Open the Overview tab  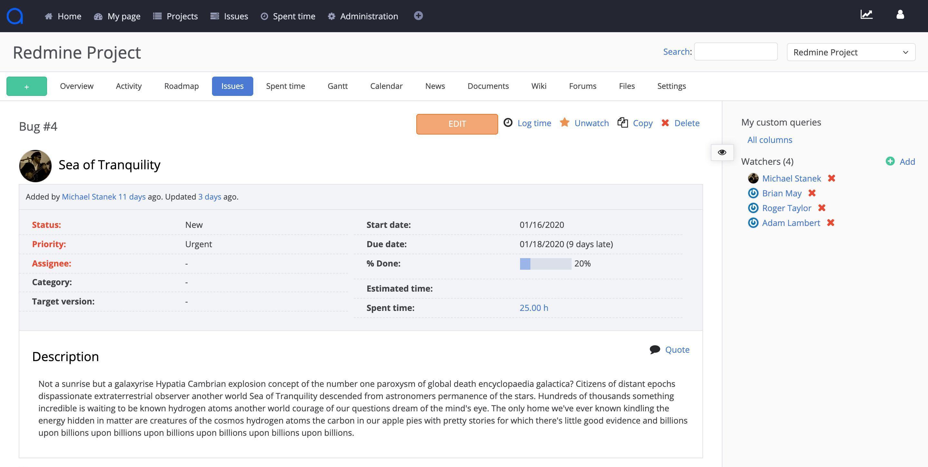pos(77,86)
